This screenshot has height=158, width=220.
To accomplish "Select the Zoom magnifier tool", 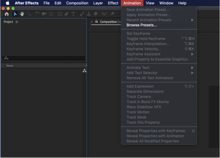I will (29, 14).
